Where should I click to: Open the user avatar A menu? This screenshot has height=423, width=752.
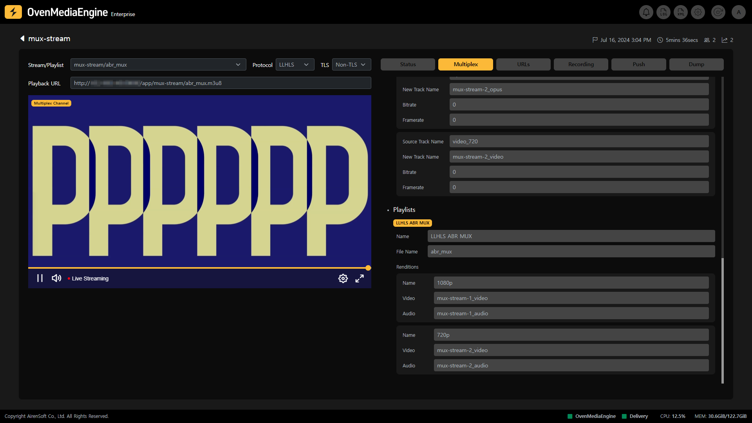pyautogui.click(x=739, y=12)
